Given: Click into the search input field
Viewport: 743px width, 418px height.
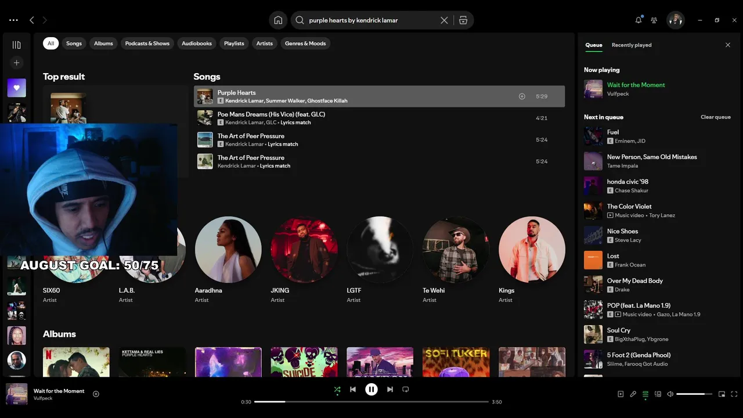Looking at the screenshot, I should (x=371, y=20).
